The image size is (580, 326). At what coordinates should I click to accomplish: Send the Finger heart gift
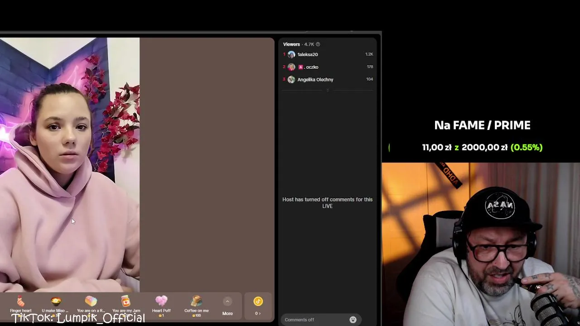pyautogui.click(x=20, y=305)
